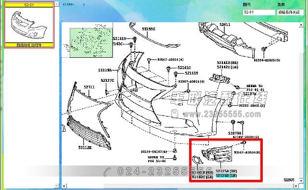Click the green hatched overview inset

pos(91,43)
